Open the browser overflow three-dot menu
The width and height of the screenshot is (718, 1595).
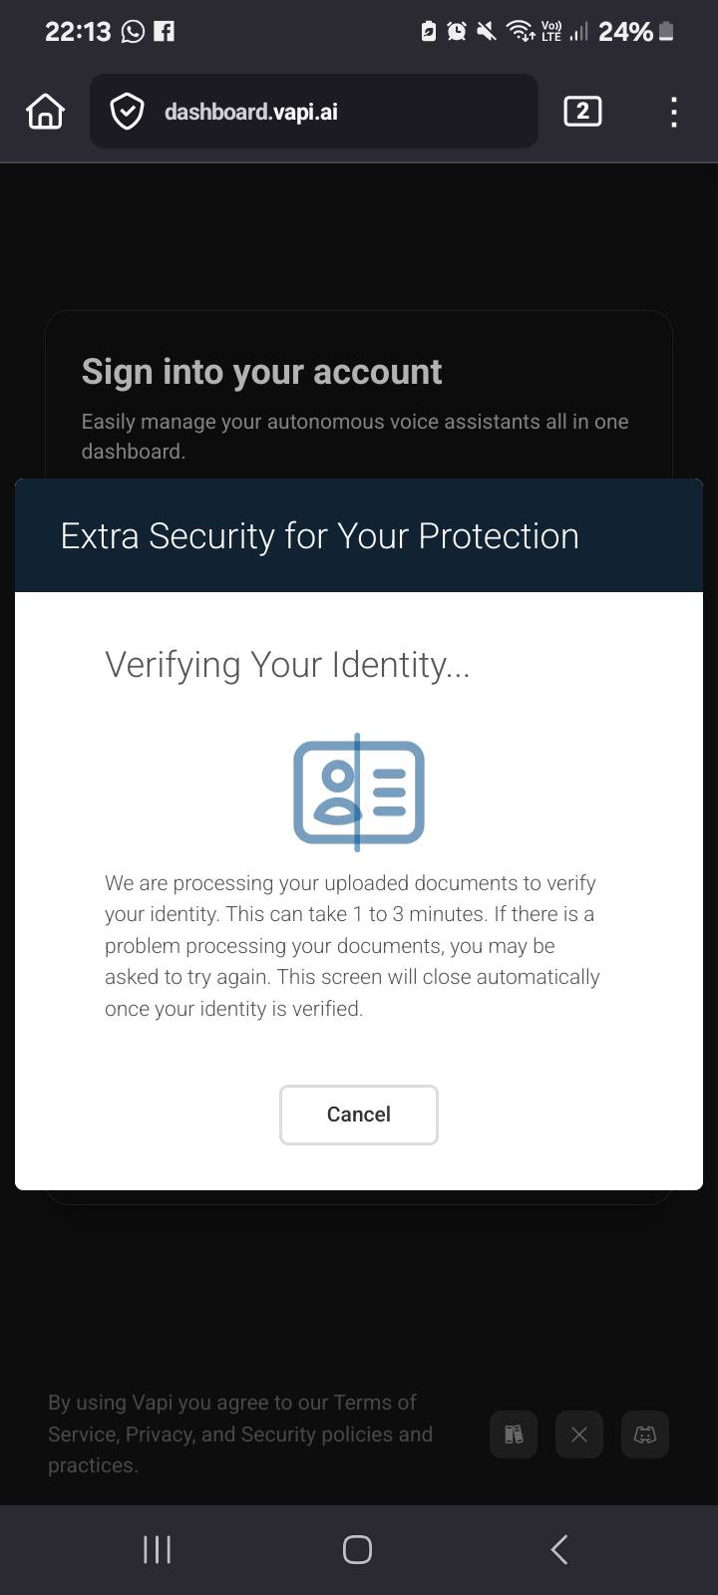click(673, 112)
